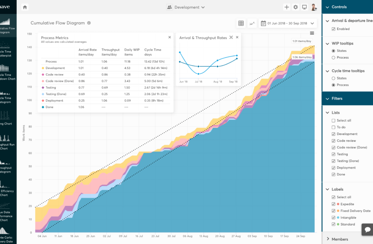The height and width of the screenshot is (244, 373).
Task: Open the table grid view icon
Action: pyautogui.click(x=241, y=23)
